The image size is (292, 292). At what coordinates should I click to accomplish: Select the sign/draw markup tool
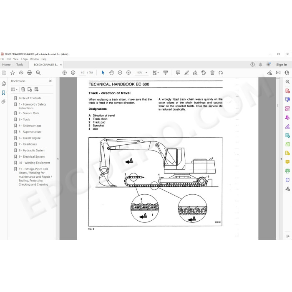tap(195, 73)
